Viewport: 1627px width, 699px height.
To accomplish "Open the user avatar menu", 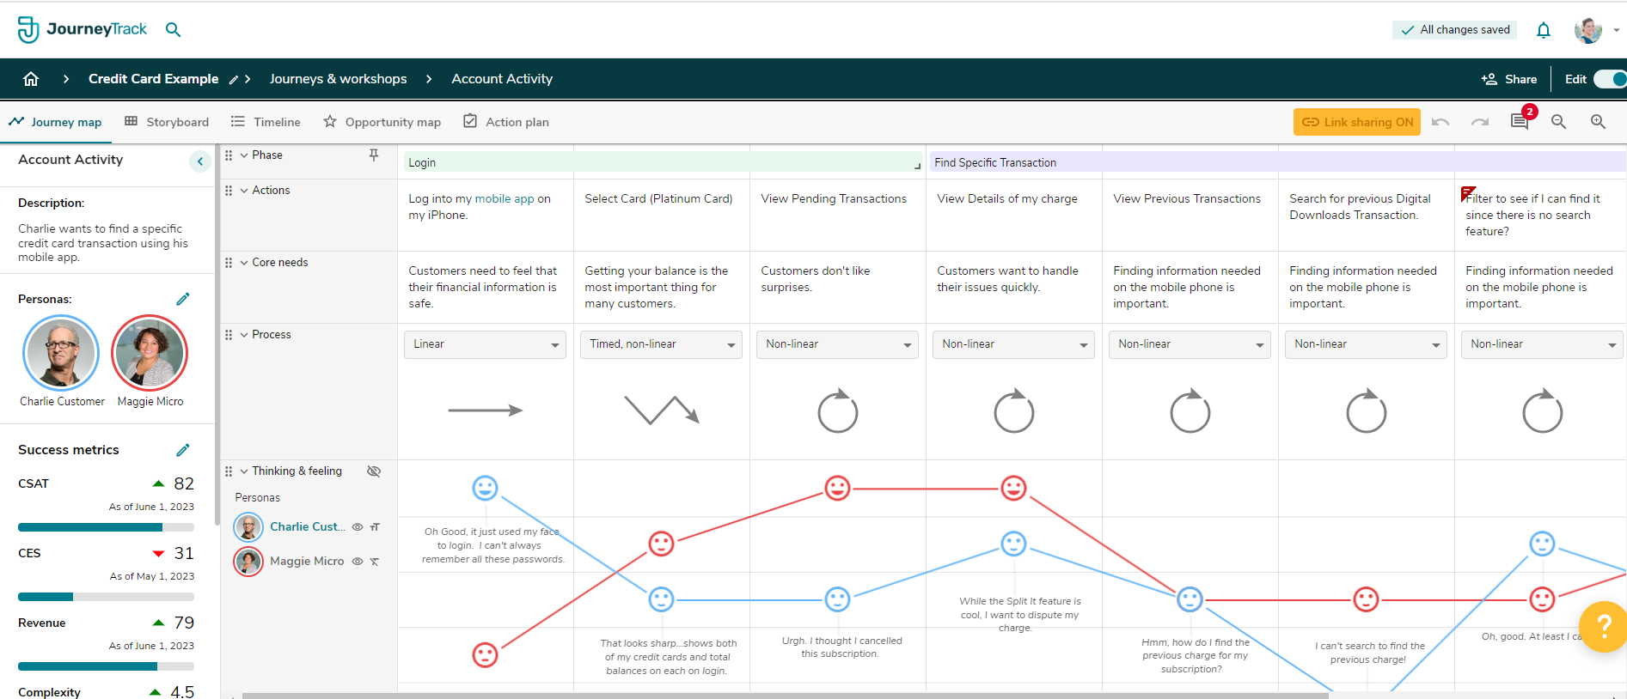I will [1588, 30].
